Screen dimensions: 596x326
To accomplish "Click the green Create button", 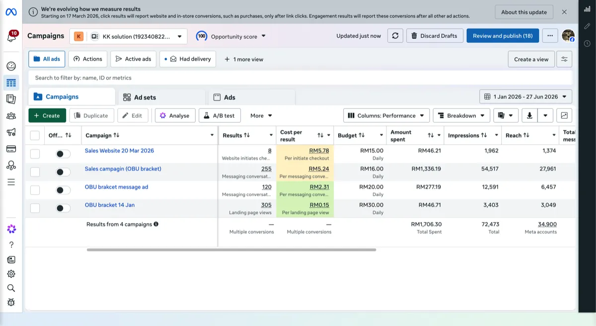I will click(x=47, y=116).
